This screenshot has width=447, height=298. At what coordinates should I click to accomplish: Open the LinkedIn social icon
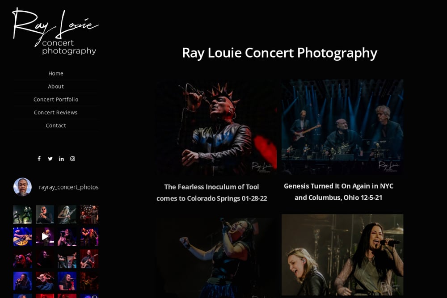61,159
